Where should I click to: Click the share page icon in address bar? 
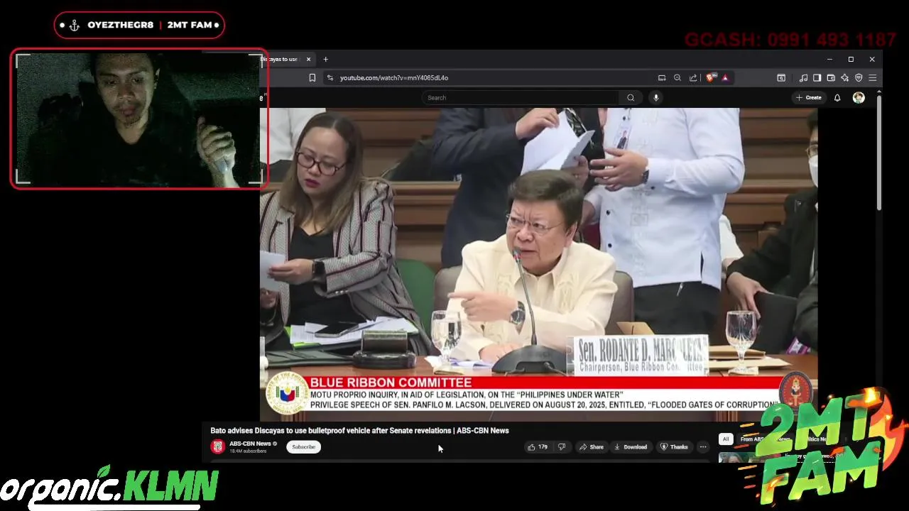(693, 78)
